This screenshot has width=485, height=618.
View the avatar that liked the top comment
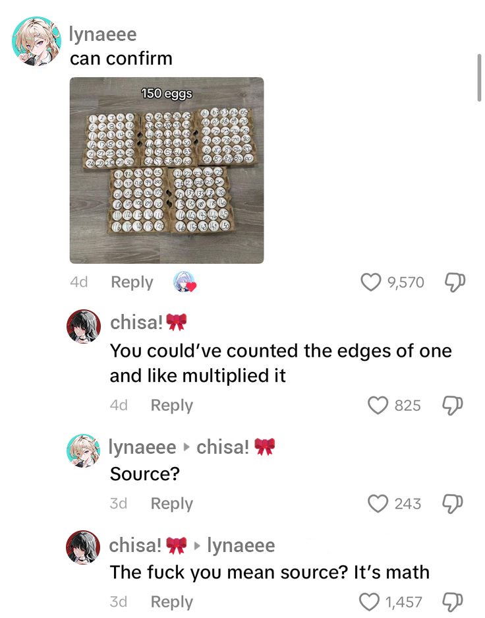(x=185, y=282)
